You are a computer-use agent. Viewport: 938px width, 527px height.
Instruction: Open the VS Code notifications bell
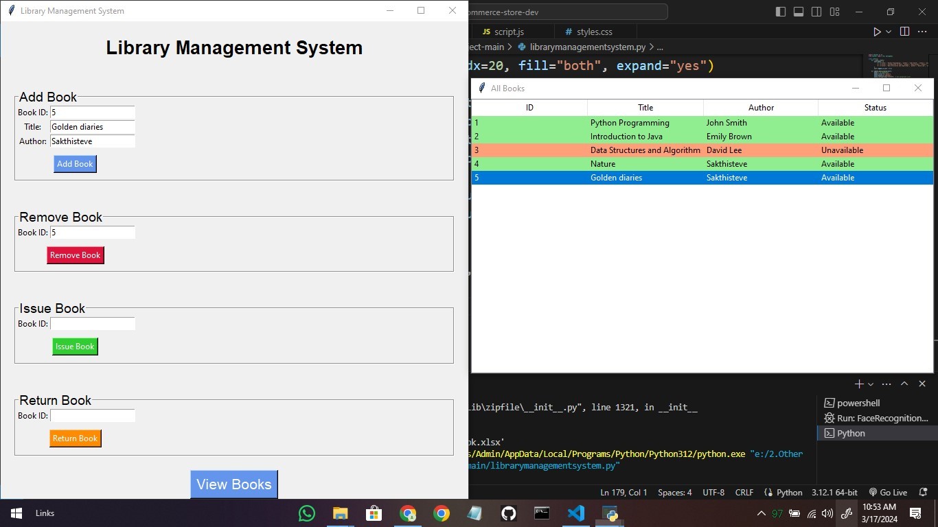924,492
